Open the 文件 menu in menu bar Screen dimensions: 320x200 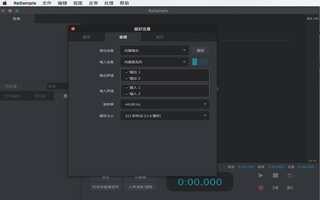(x=47, y=3)
